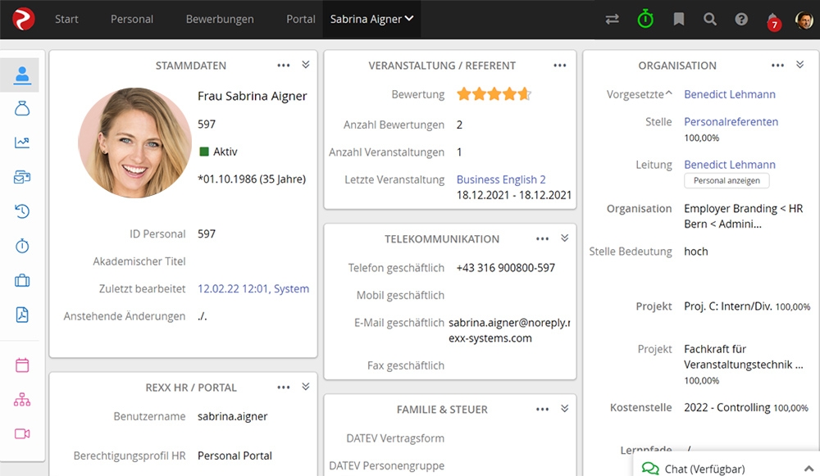Open the PDF document sidebar icon

(x=22, y=315)
